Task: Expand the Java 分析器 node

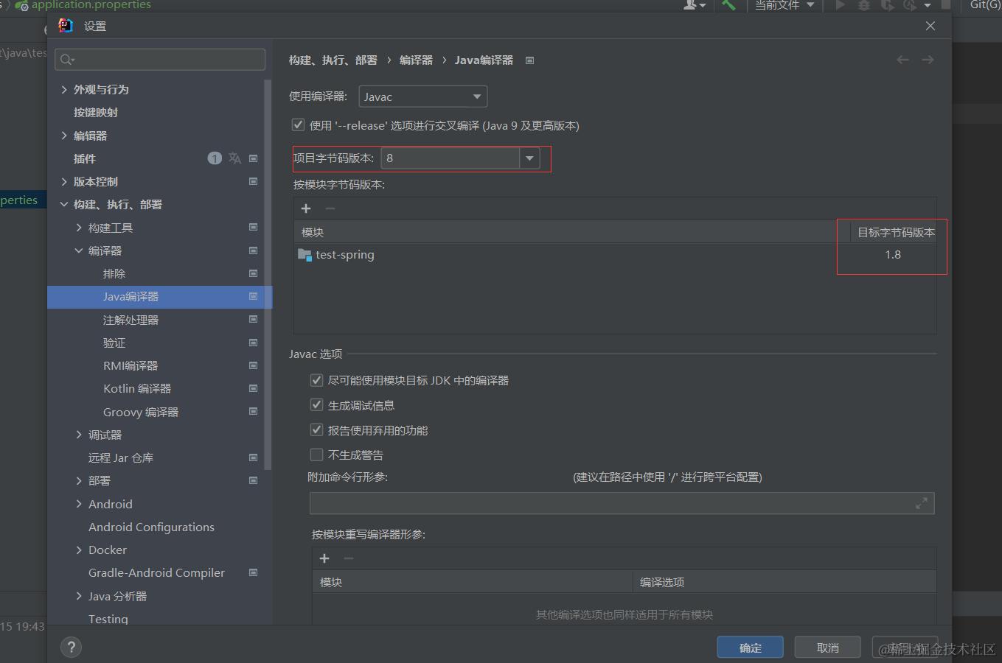Action: click(x=79, y=596)
